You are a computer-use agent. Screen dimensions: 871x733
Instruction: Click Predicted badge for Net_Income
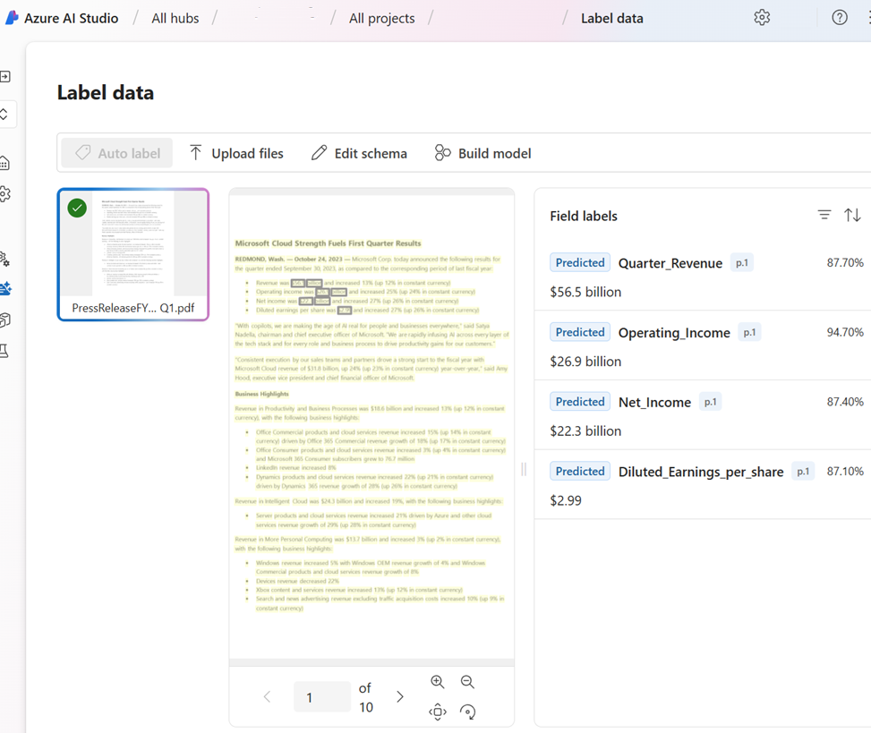coord(580,402)
